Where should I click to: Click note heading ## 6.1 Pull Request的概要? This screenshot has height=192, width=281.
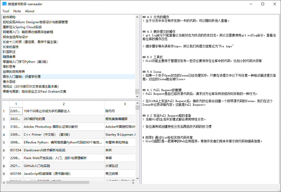click(162, 90)
